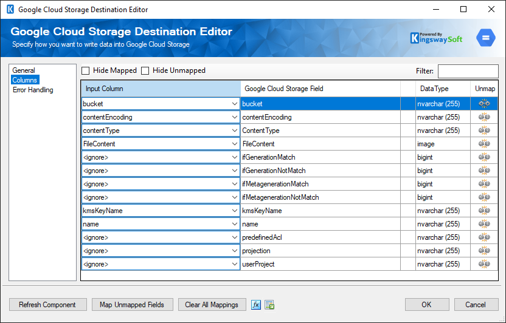The height and width of the screenshot is (323, 506).
Task: Unmap the kmsKeyName field
Action: [484, 211]
